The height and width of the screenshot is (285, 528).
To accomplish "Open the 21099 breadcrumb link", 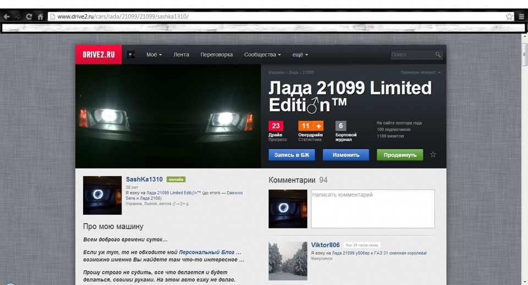I will pos(308,72).
